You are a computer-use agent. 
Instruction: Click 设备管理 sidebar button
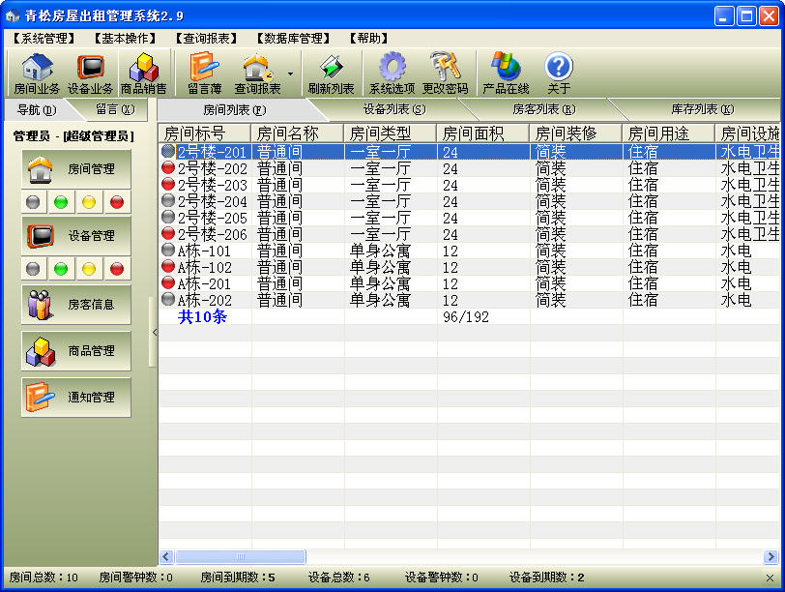pyautogui.click(x=76, y=236)
